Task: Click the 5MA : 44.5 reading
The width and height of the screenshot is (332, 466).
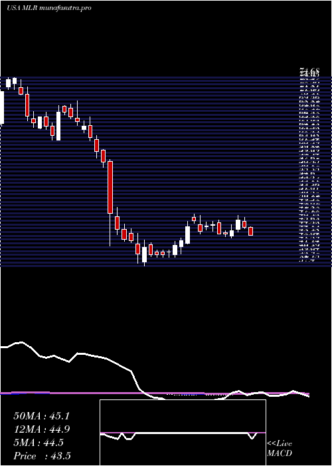Action: (x=39, y=443)
